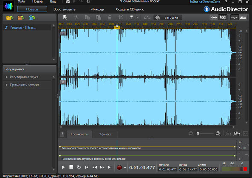Open the record options dropdown arrow
Image resolution: width=252 pixels, height=178 pixels.
[x=125, y=168]
